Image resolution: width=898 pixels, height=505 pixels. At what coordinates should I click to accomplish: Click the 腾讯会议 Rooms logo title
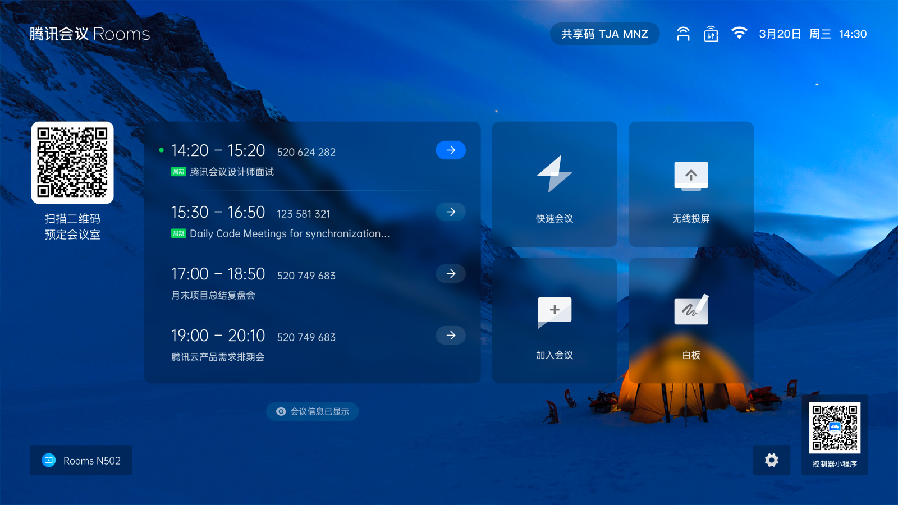point(90,34)
